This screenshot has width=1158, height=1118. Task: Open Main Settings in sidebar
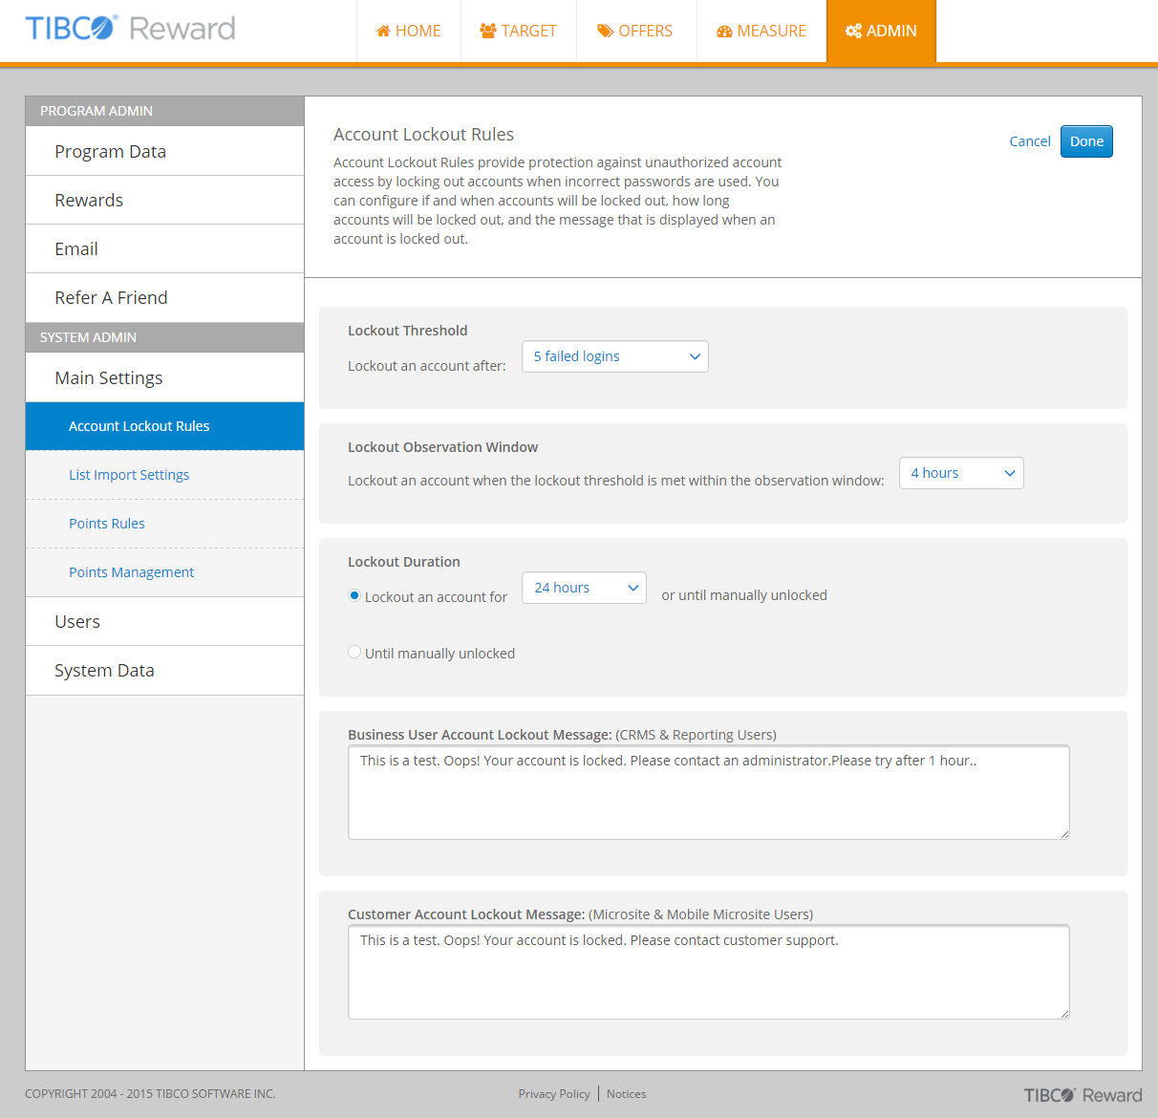[x=164, y=377]
